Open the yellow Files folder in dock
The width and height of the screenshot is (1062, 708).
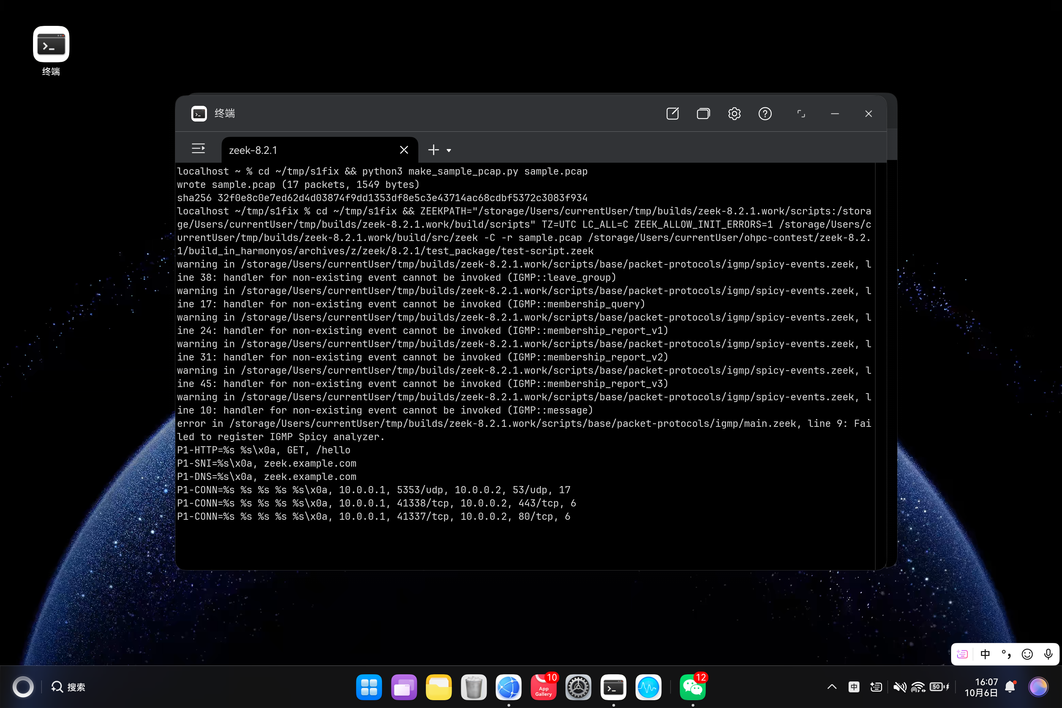438,687
